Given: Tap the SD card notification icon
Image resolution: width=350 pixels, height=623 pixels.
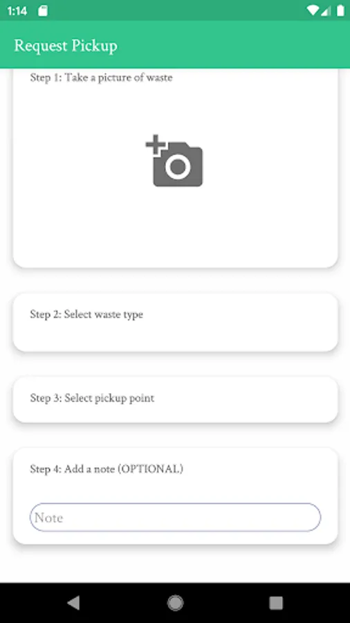Looking at the screenshot, I should point(43,10).
